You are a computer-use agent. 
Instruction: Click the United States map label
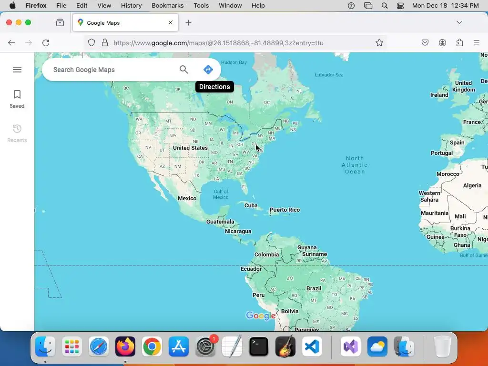click(x=190, y=148)
